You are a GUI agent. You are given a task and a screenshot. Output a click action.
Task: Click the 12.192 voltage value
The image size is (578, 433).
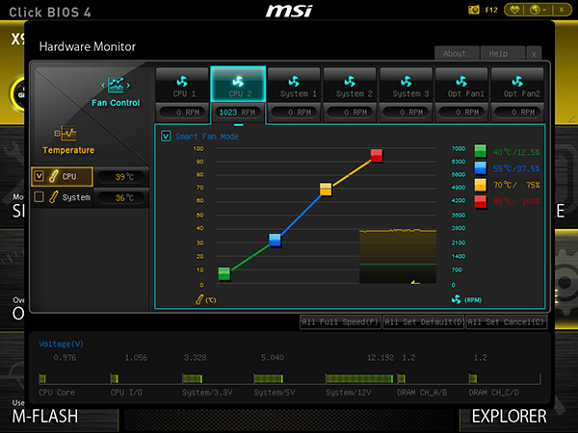point(381,358)
